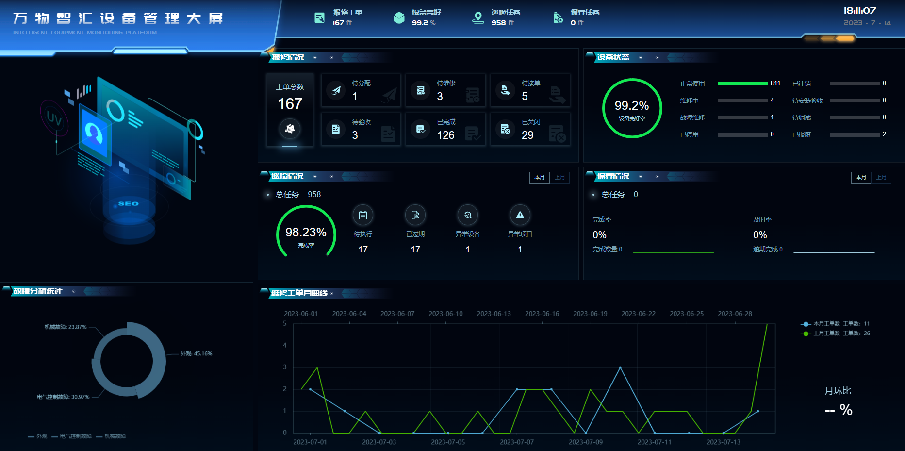905x451 pixels.
Task: Click the 已过期 document icon
Action: pos(415,215)
